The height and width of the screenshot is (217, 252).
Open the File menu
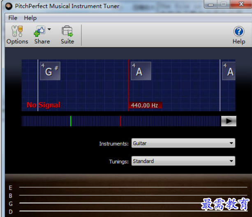click(13, 18)
